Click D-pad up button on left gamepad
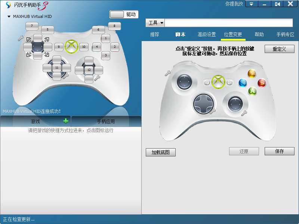The width and height of the screenshot is (299, 224). tap(38, 38)
